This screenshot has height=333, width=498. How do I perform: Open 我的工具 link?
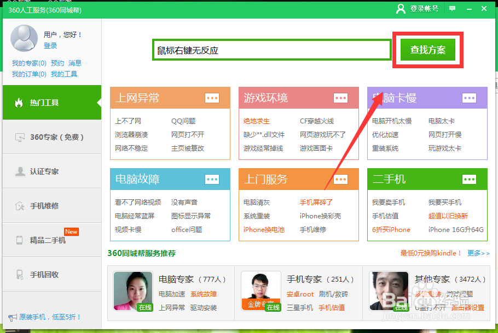(64, 74)
